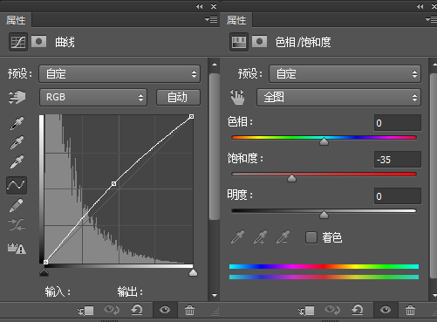Select the edit points curve tool

pos(17,185)
